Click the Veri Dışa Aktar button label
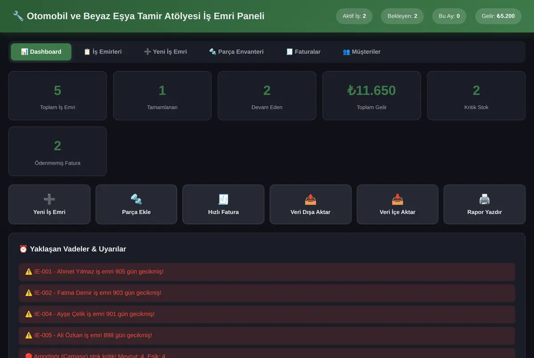Screen dimensions: 534x358 click(x=311, y=212)
